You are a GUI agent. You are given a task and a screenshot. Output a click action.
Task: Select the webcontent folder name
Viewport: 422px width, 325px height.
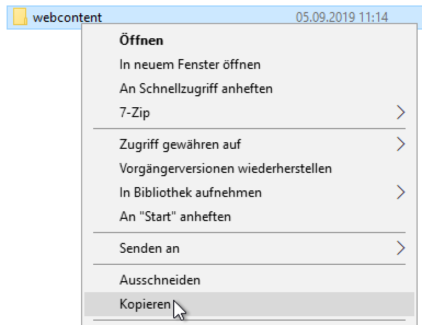(67, 18)
